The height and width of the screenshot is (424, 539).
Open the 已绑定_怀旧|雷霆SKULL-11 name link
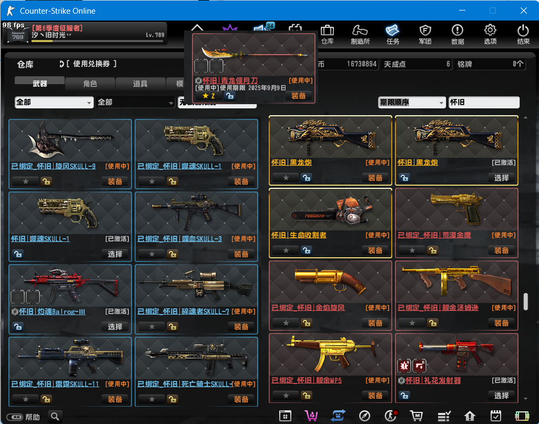click(x=55, y=384)
